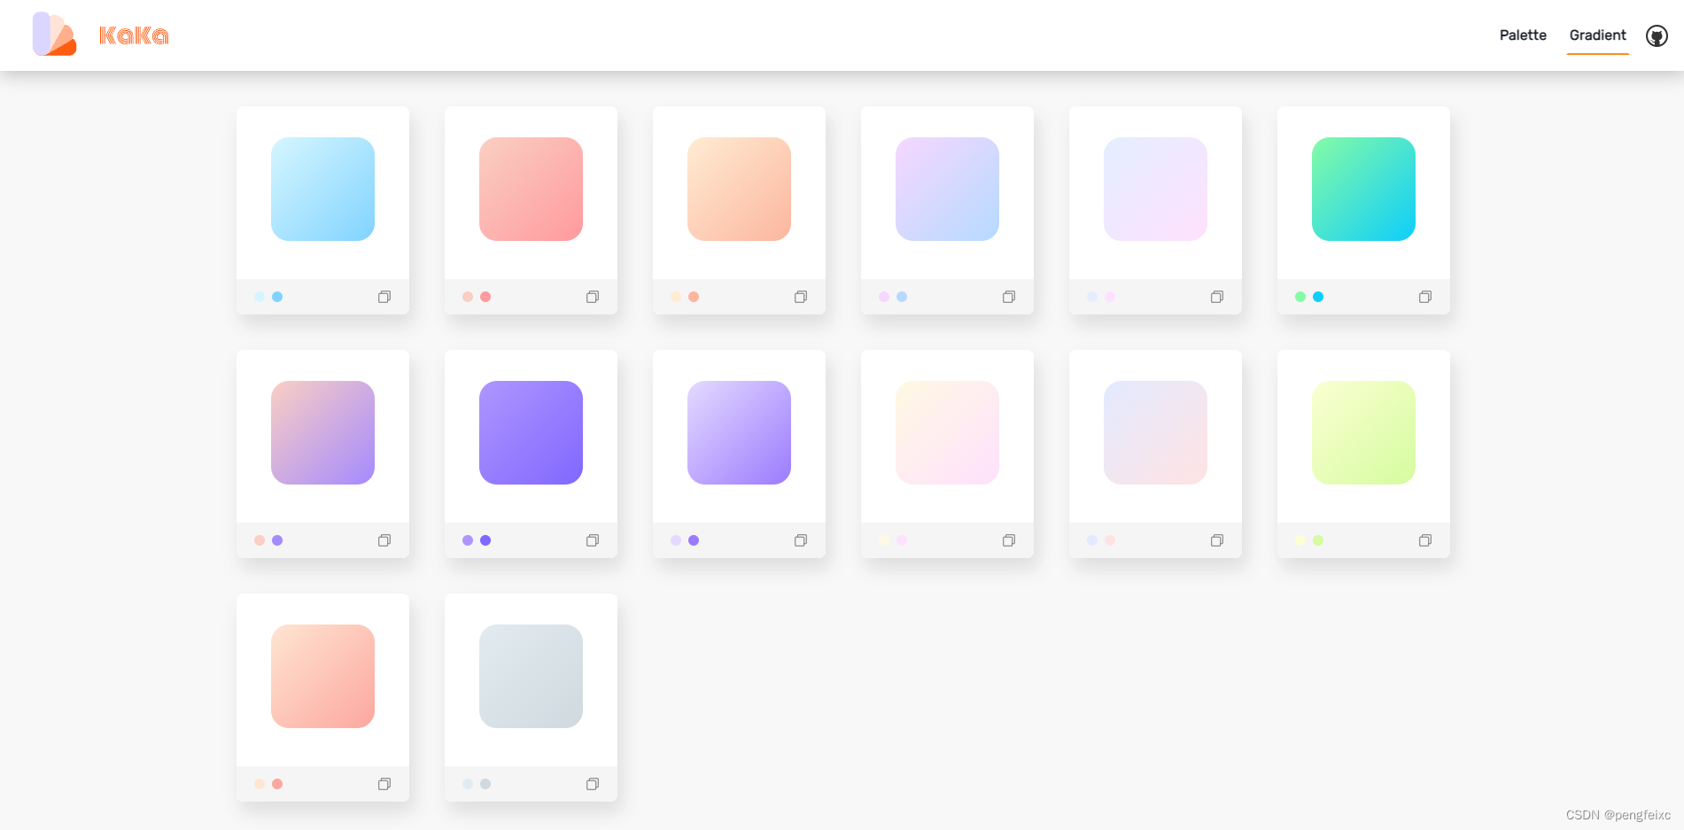Copy the lime yellow-green gradient card
The height and width of the screenshot is (830, 1684).
tap(1425, 540)
